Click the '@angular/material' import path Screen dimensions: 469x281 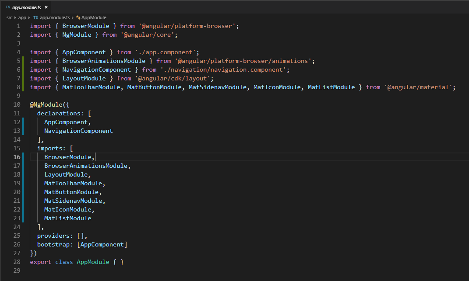[420, 87]
